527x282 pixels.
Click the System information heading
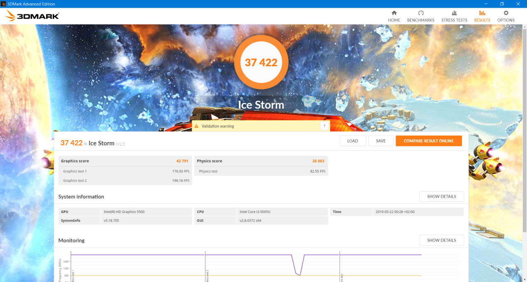[x=81, y=197]
